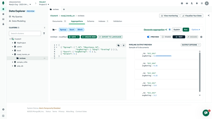The height and width of the screenshot is (119, 212).
Task: Collapse the clusters panel icon
Action: pyautogui.click(x=45, y=28)
